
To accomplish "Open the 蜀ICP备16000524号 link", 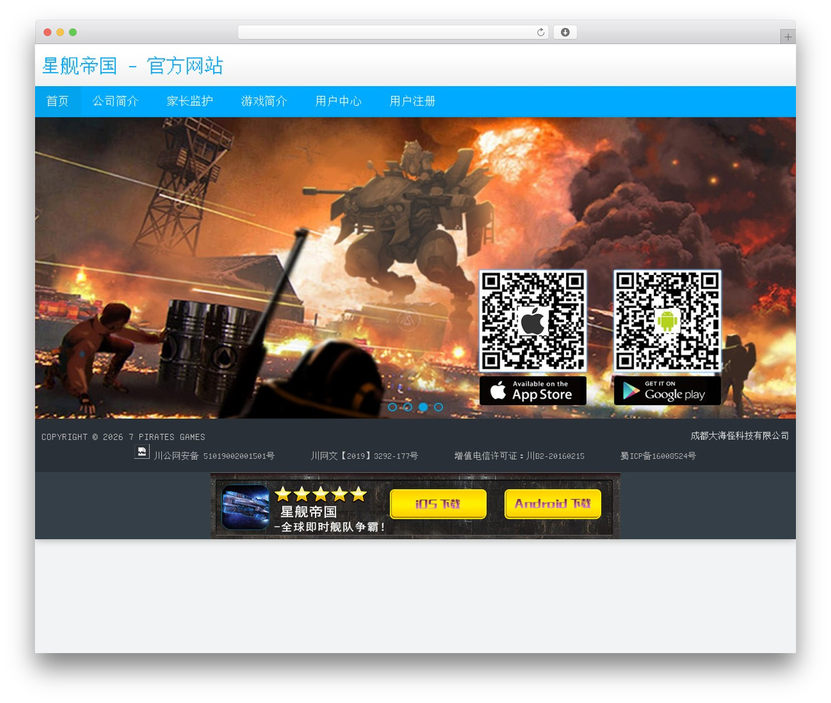I will [658, 456].
